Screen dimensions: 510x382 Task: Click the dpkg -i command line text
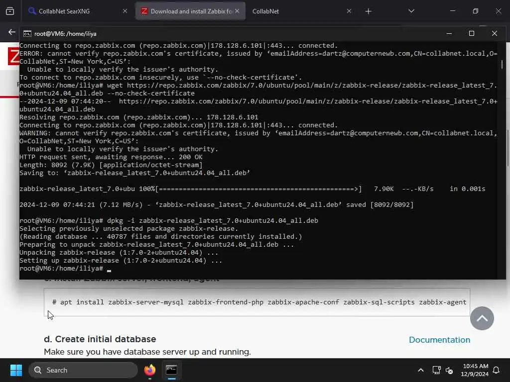(x=213, y=221)
